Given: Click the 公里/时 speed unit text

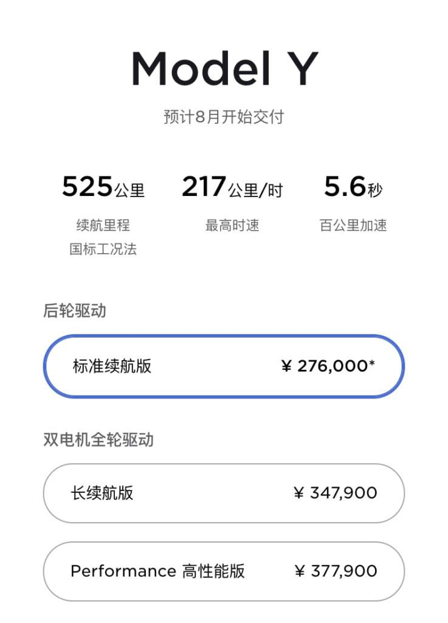Looking at the screenshot, I should coord(256,190).
